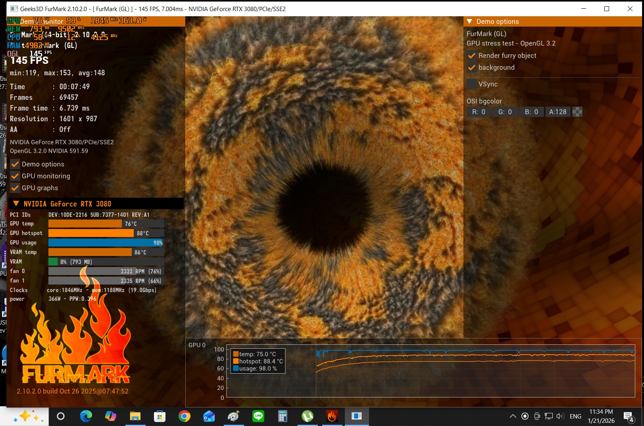
Task: Open Microsoft Store from the taskbar
Action: (x=160, y=416)
